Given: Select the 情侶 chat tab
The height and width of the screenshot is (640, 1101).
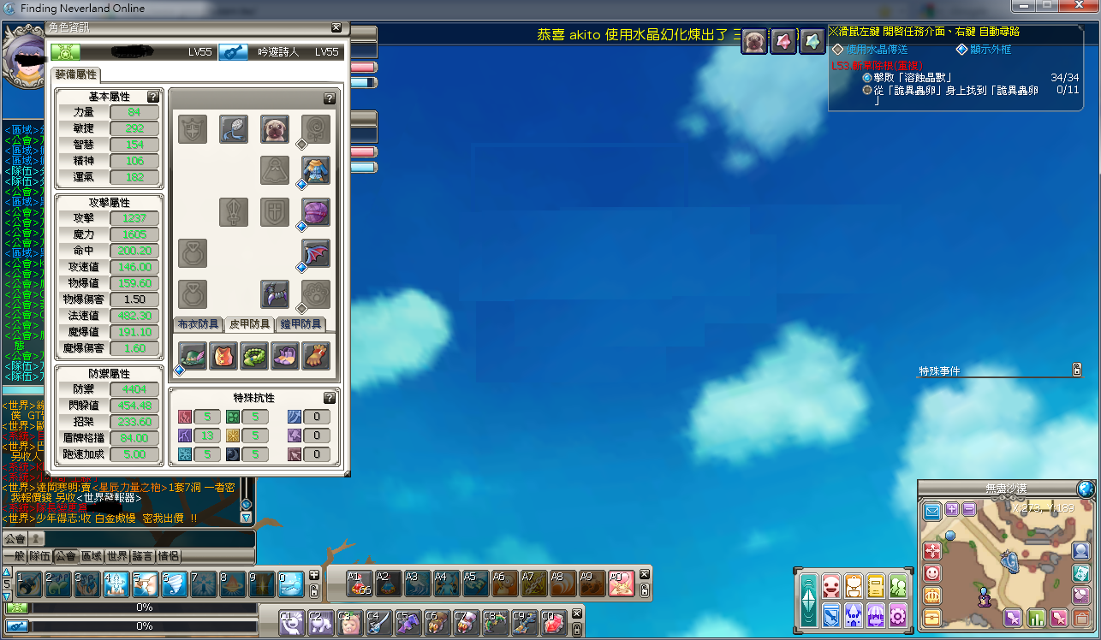Looking at the screenshot, I should click(169, 556).
